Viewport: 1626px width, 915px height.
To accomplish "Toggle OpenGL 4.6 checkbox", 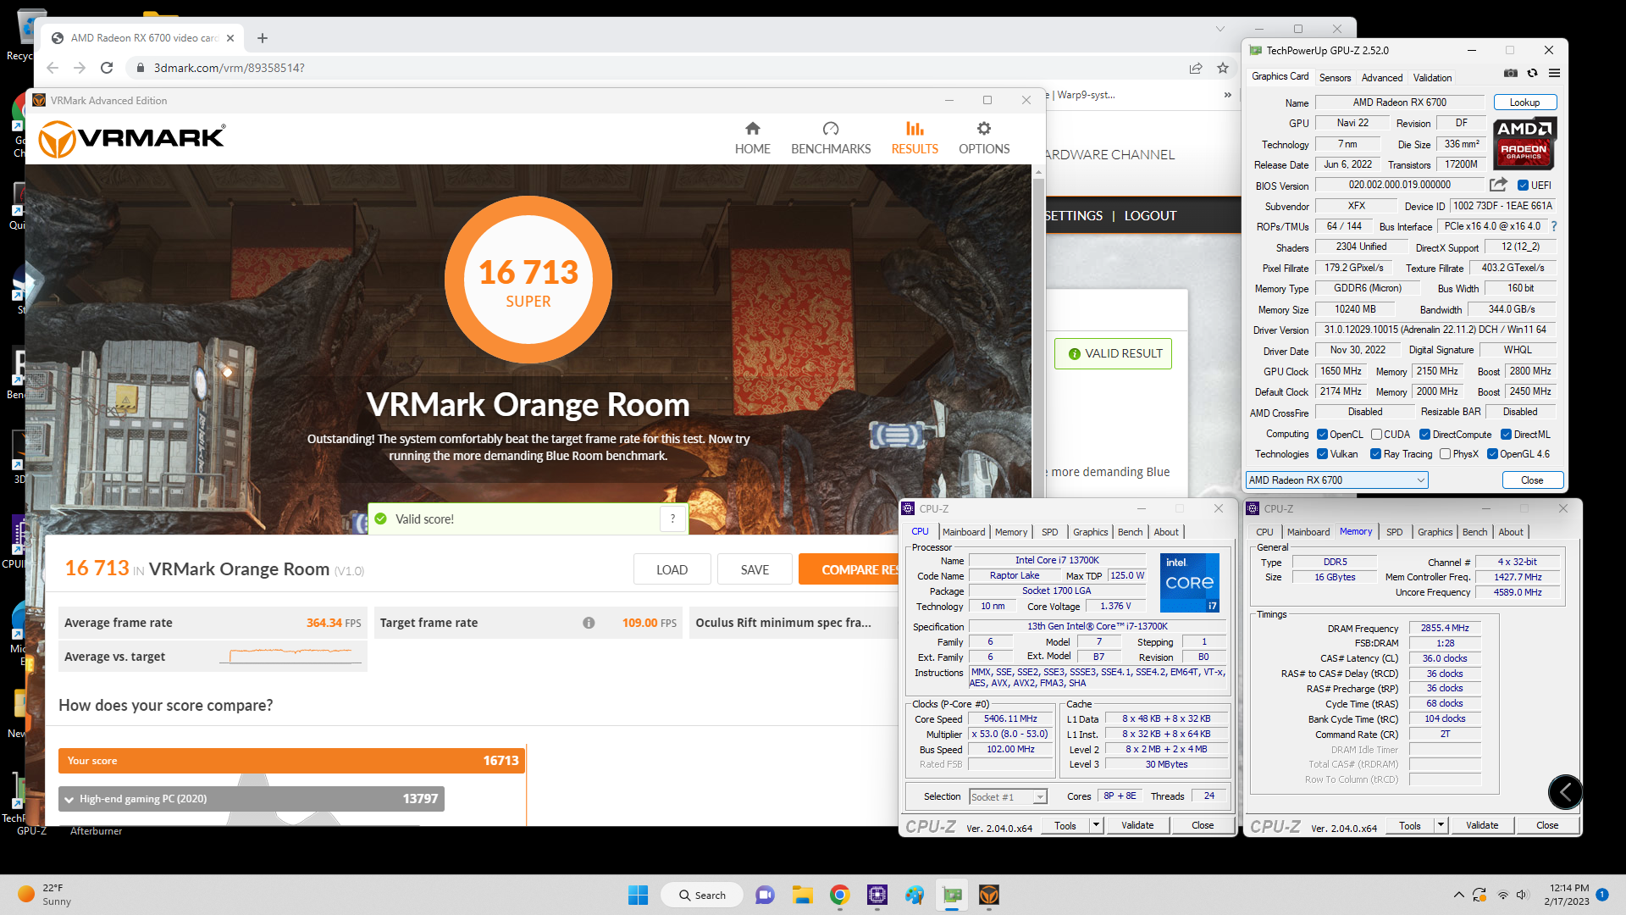I will coord(1492,454).
